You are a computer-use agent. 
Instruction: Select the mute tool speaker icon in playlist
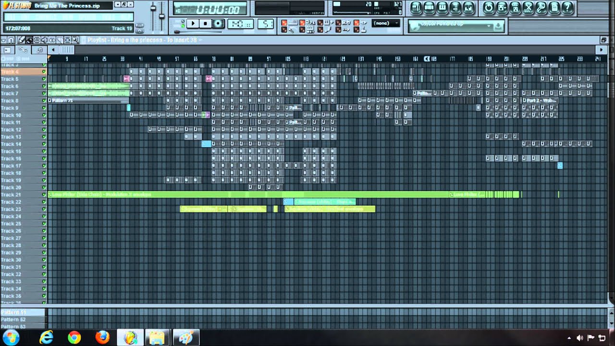click(x=45, y=40)
